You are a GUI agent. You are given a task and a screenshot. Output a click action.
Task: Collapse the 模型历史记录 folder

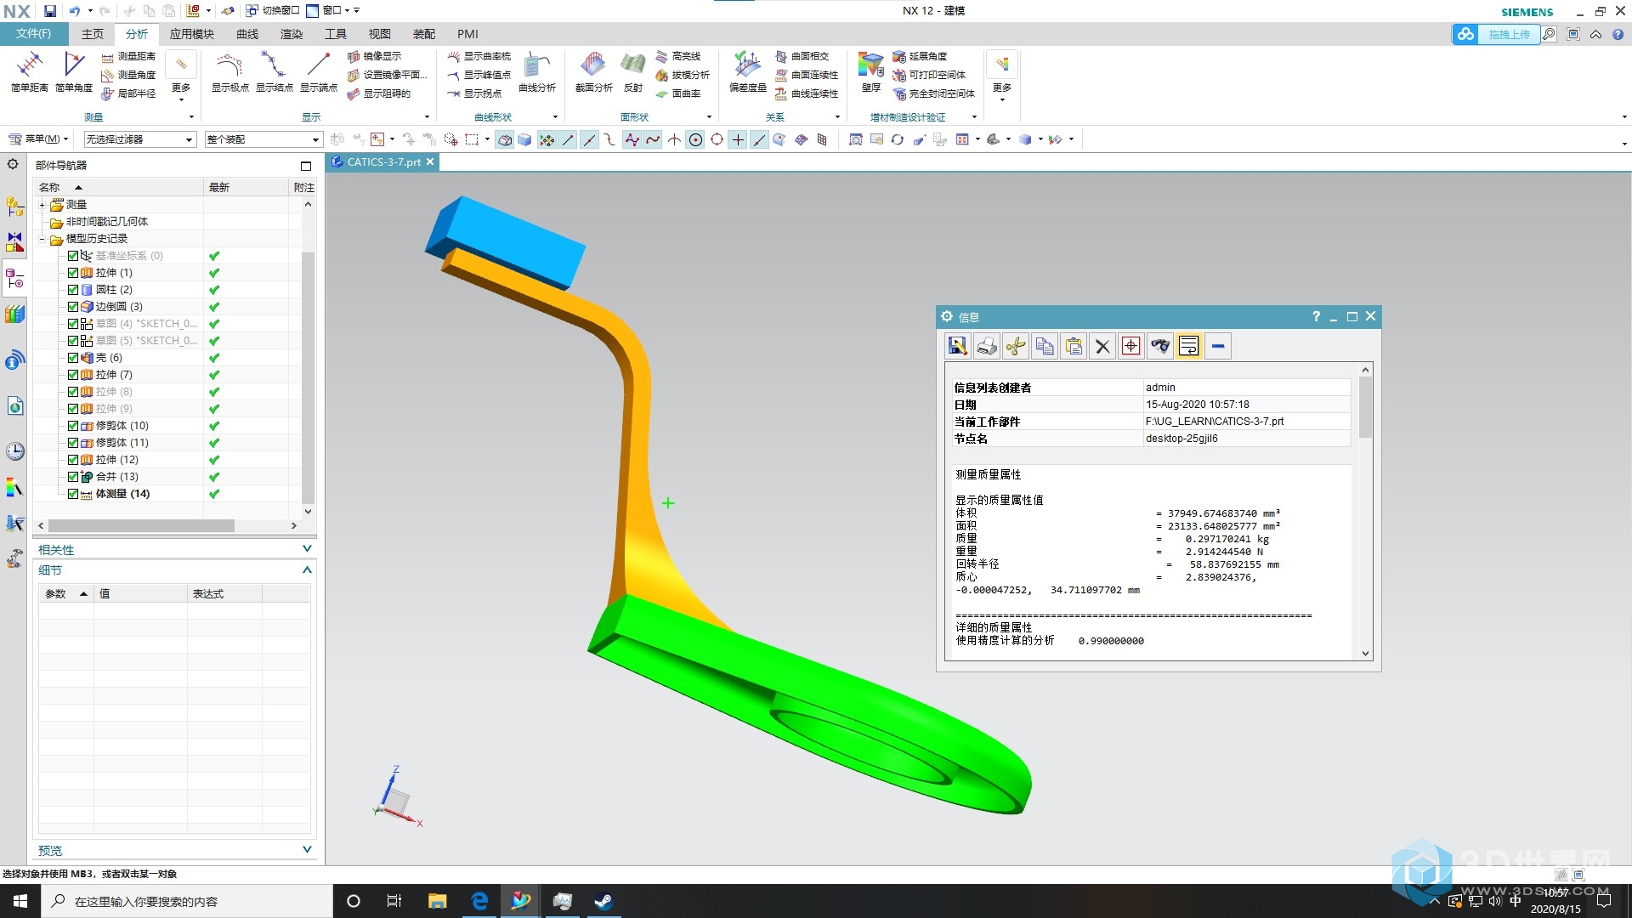point(42,239)
